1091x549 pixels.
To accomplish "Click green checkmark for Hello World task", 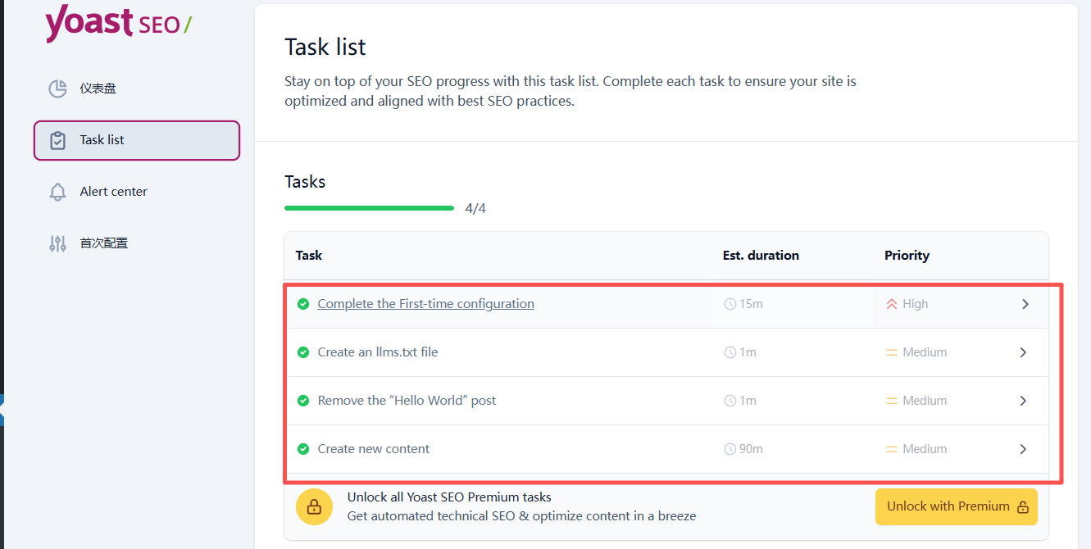I will coord(303,401).
